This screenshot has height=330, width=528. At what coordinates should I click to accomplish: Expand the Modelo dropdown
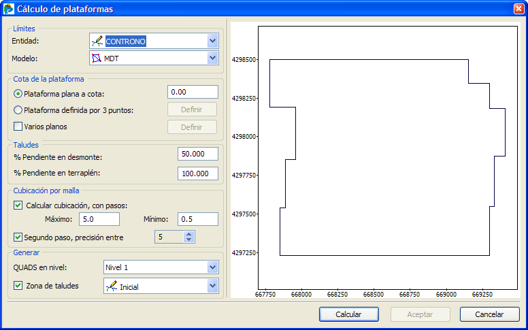pyautogui.click(x=212, y=58)
